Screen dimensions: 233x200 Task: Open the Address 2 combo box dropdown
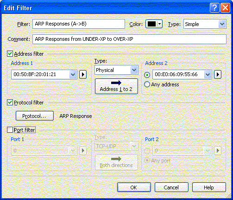coord(208,75)
